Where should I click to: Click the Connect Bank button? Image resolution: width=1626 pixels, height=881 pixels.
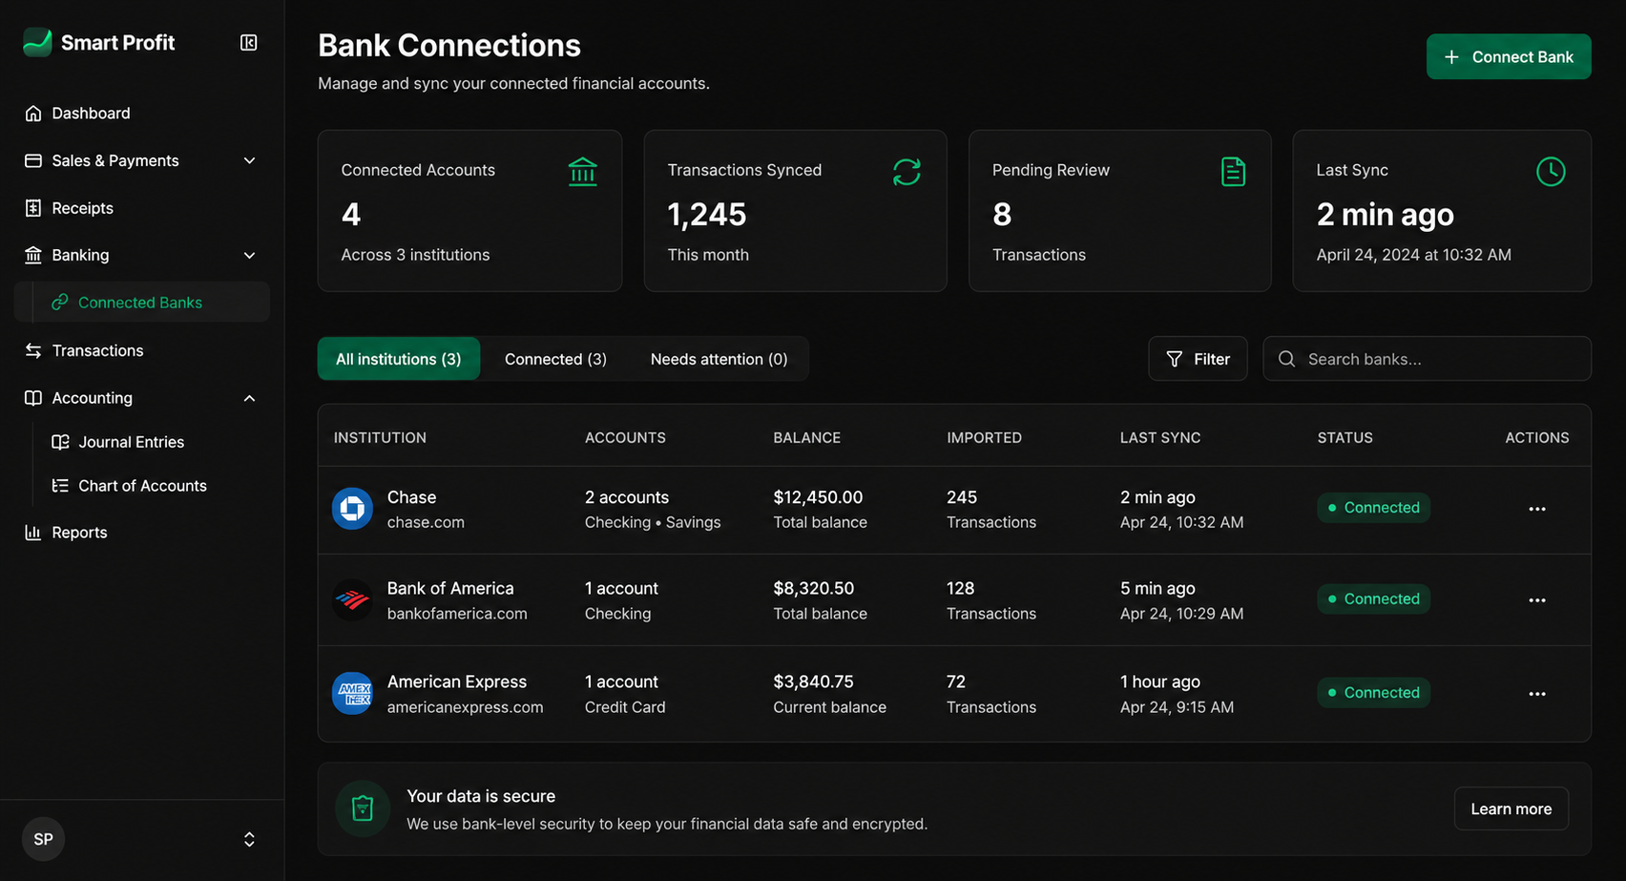coord(1509,56)
